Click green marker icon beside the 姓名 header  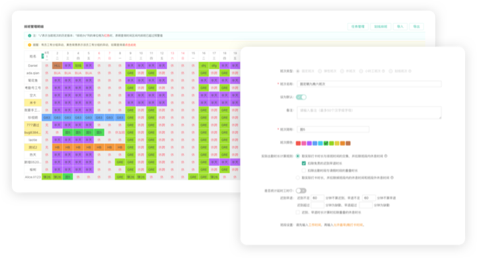42,56
